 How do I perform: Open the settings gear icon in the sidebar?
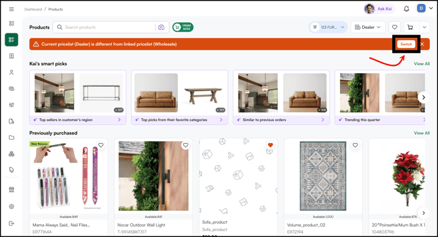(x=12, y=206)
